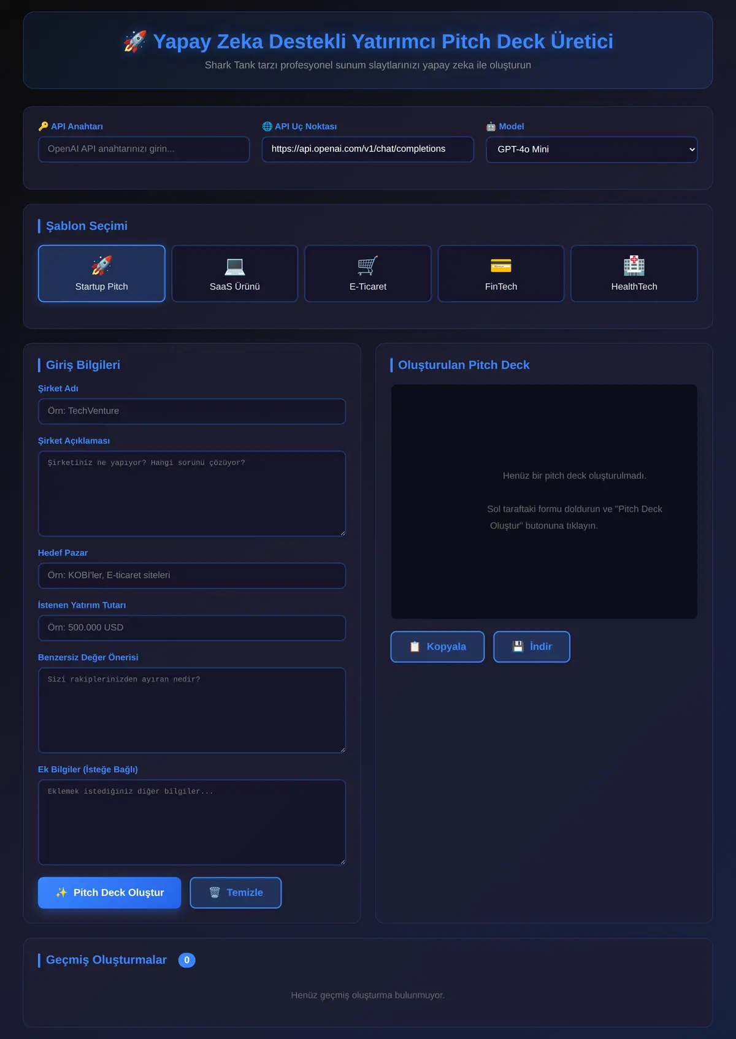The width and height of the screenshot is (736, 1039).
Task: Click the main title "Yapay Zeka Destekli Yatırımcı Pitch Deck Üretici"
Action: click(383, 42)
